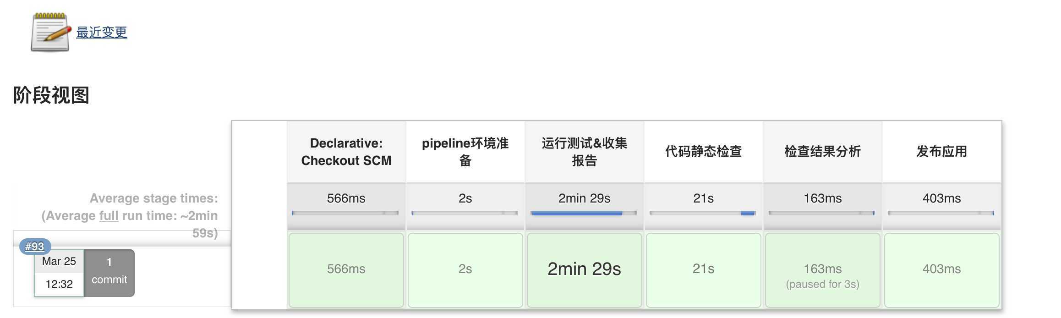Open the 566ms Checkout SCM stage cell
Viewport: 1061px width, 318px height.
coord(346,270)
